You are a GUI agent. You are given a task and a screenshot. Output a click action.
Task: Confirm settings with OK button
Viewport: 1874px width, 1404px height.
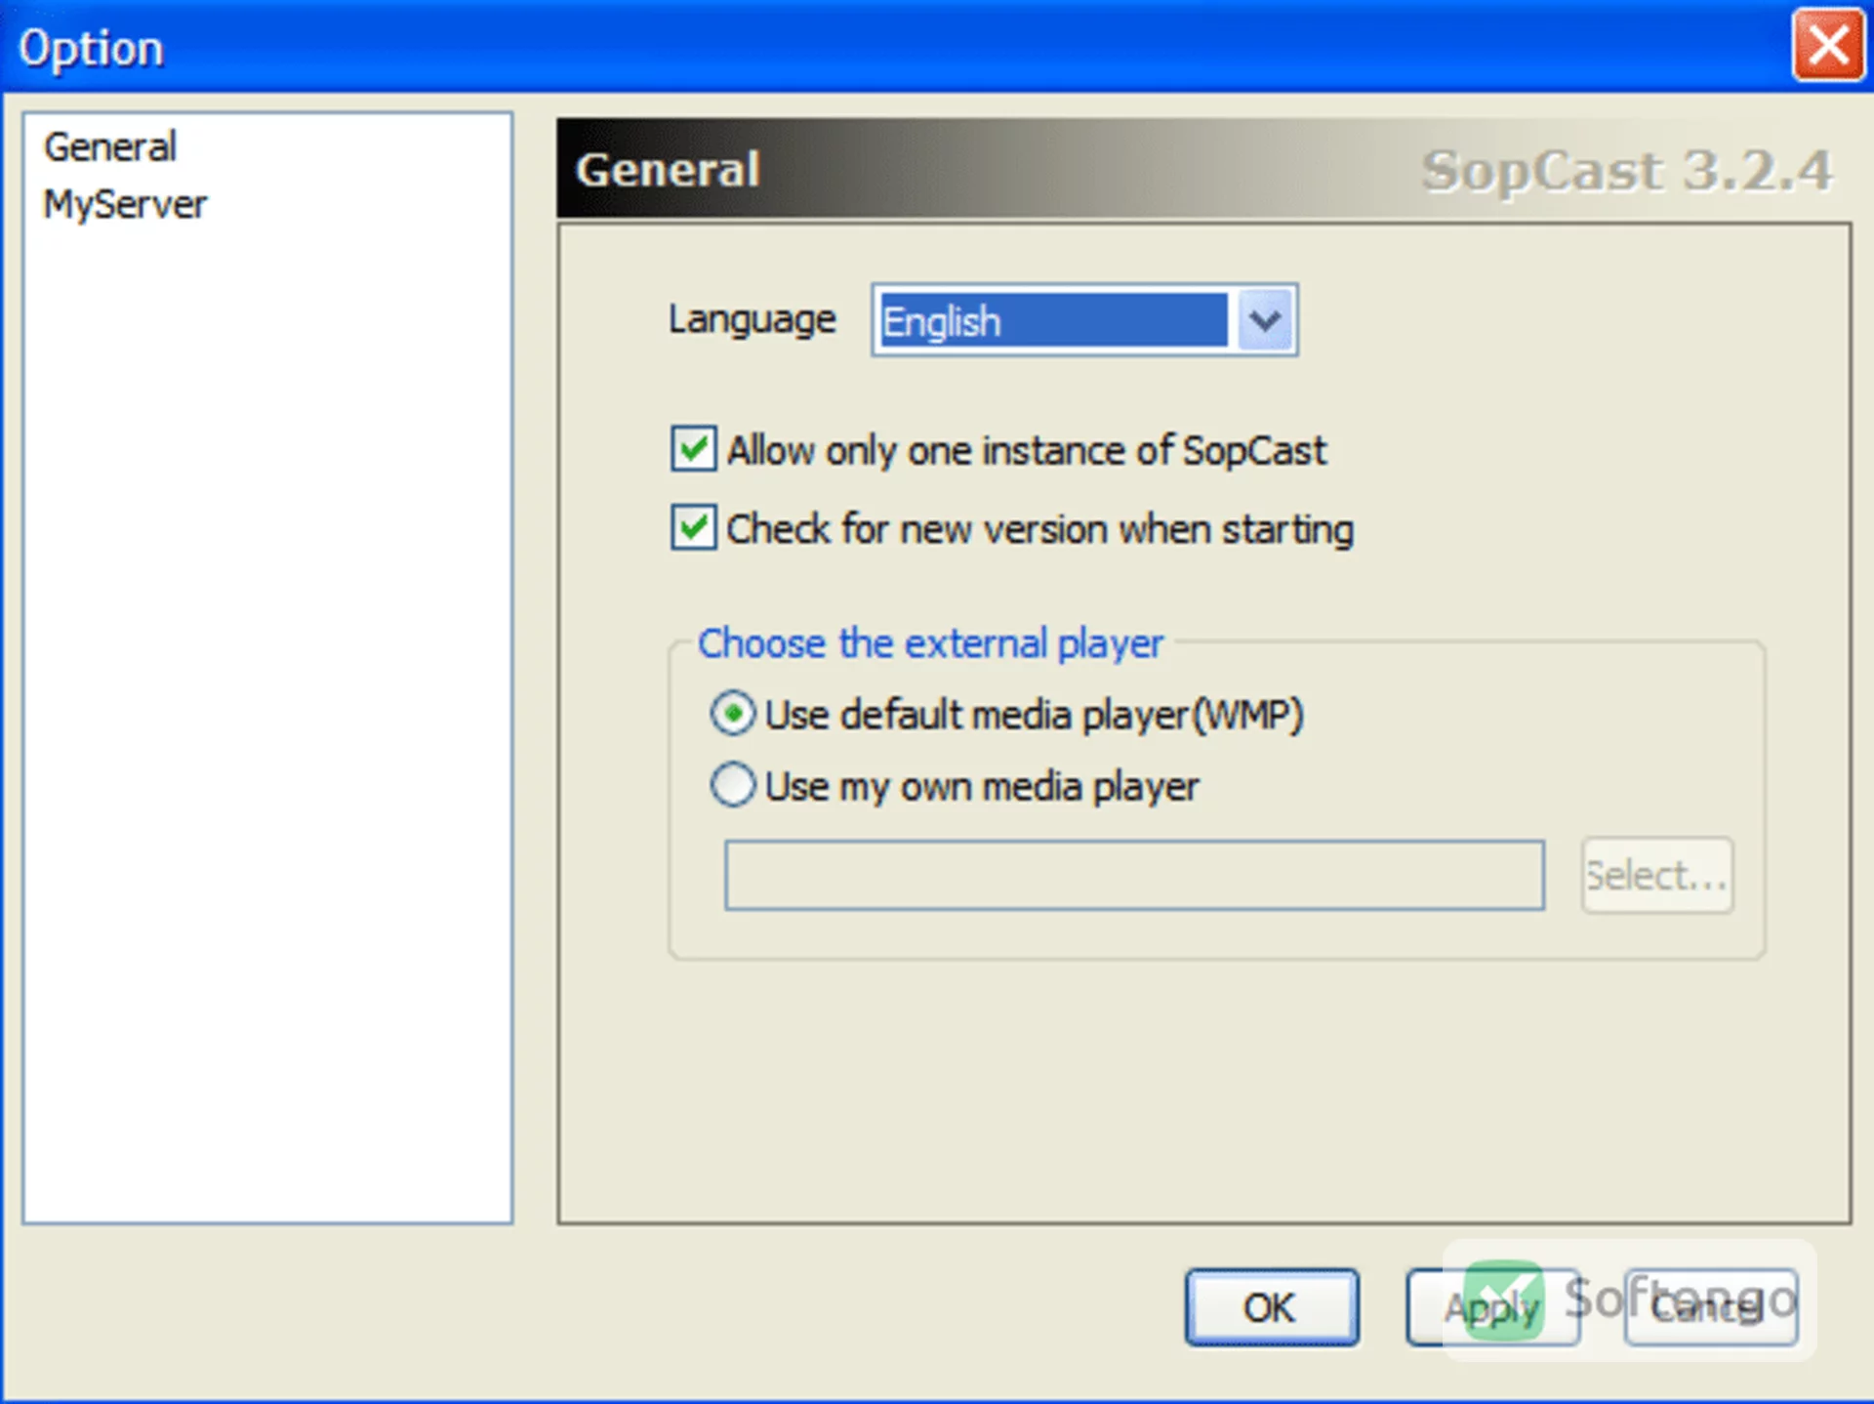(1272, 1307)
